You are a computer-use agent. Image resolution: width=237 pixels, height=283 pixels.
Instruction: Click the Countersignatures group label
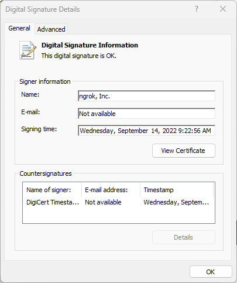click(46, 173)
